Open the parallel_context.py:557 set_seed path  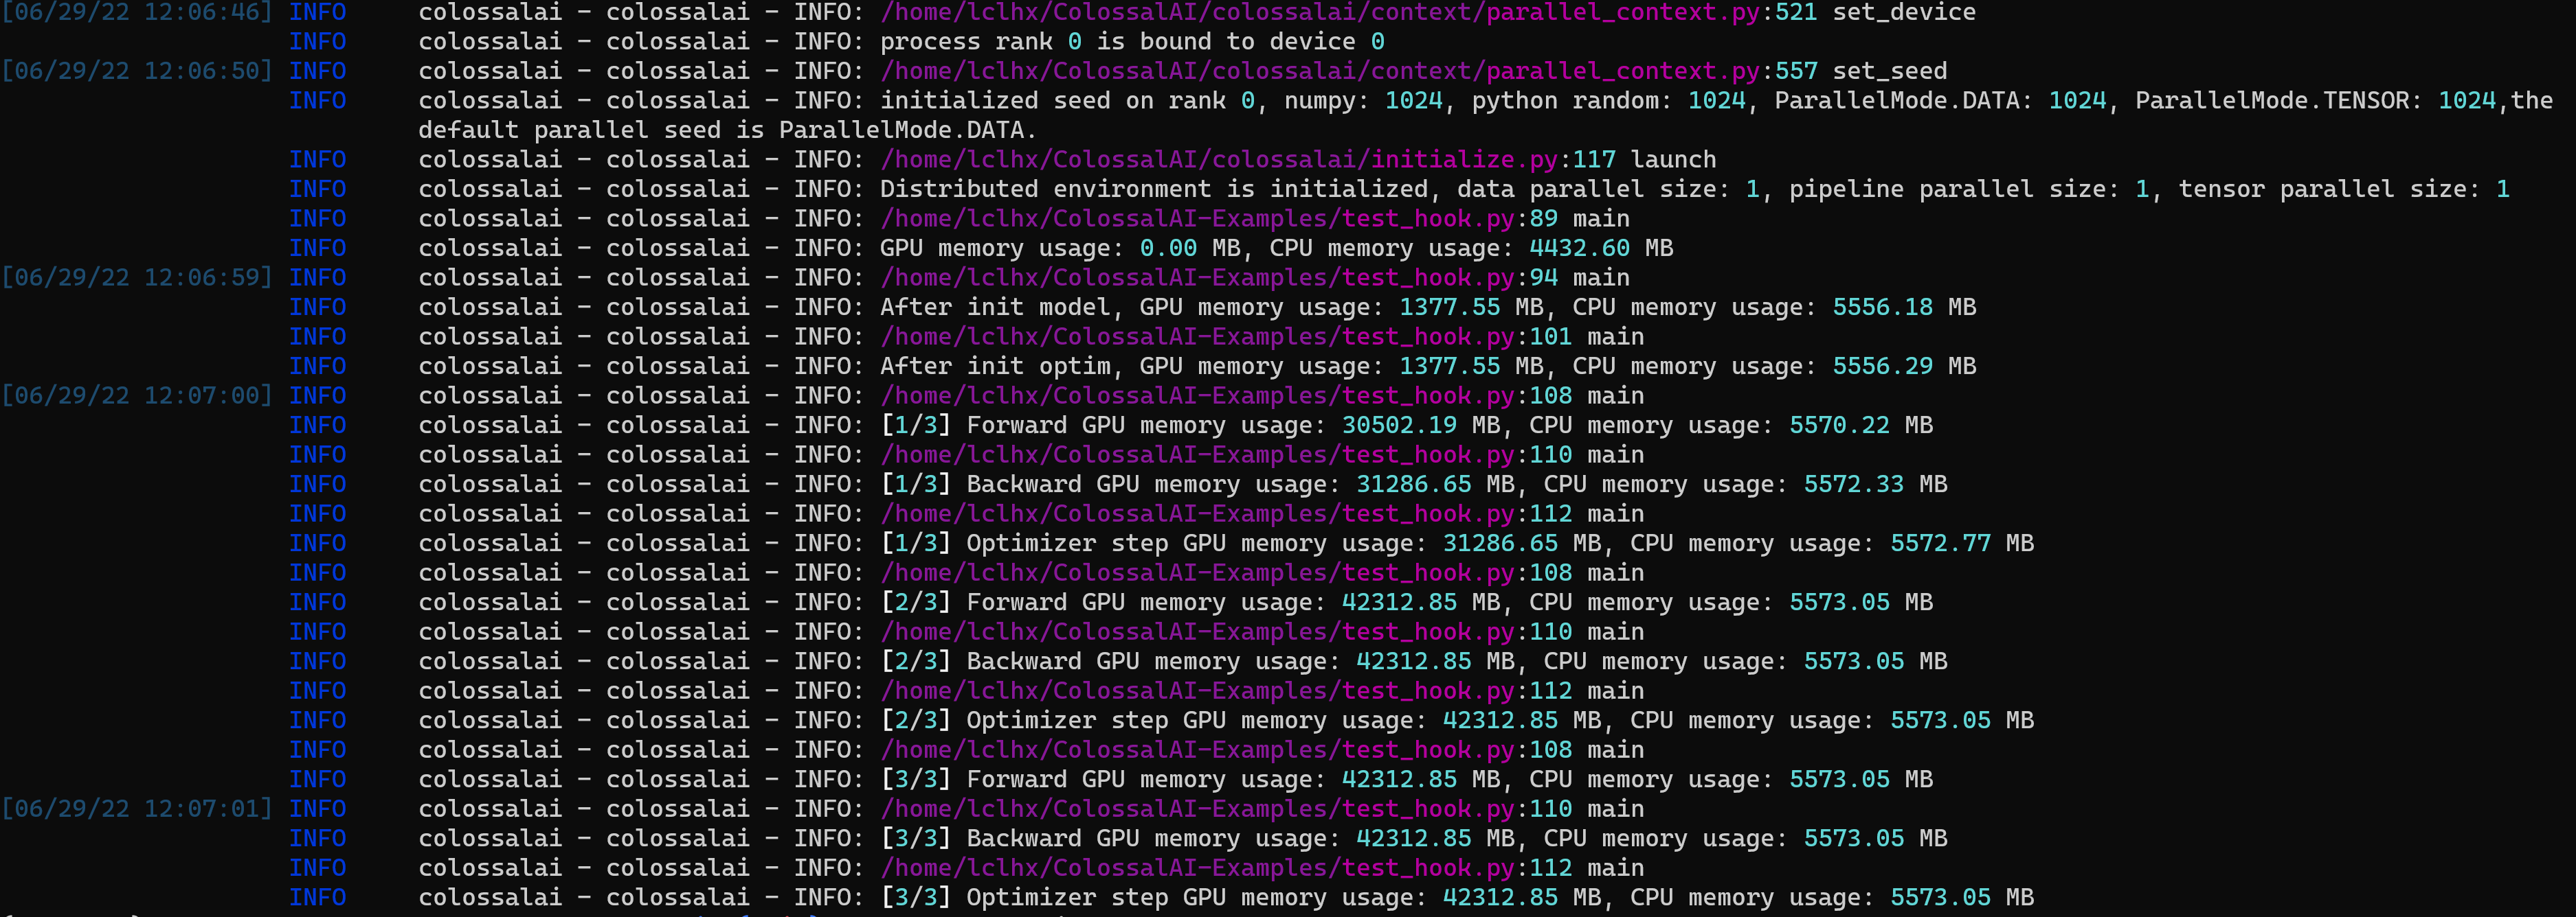point(1320,71)
